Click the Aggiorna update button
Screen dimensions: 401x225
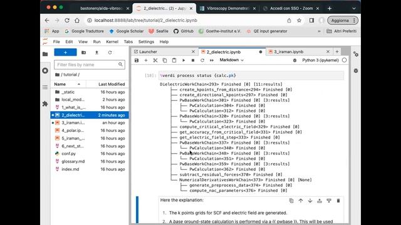343,21
